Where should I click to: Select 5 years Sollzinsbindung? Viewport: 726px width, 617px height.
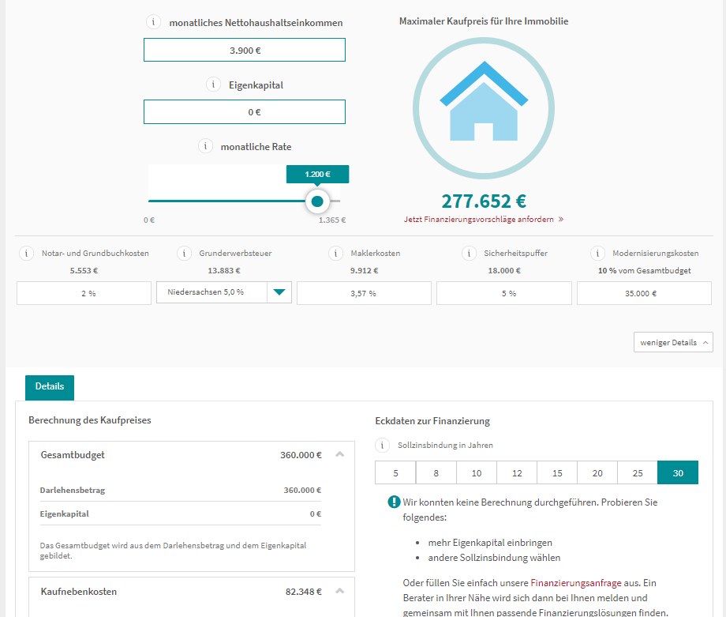395,473
